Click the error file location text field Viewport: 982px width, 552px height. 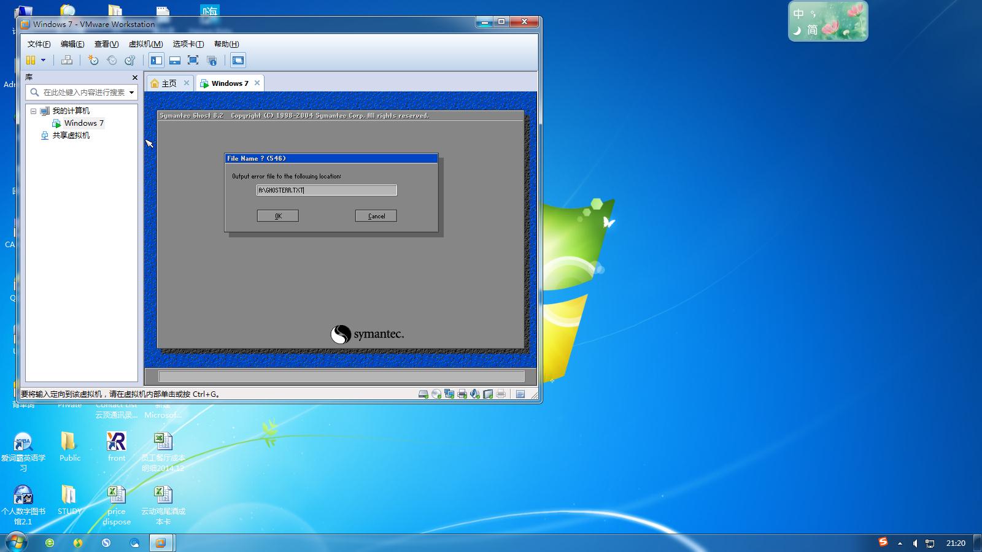327,190
